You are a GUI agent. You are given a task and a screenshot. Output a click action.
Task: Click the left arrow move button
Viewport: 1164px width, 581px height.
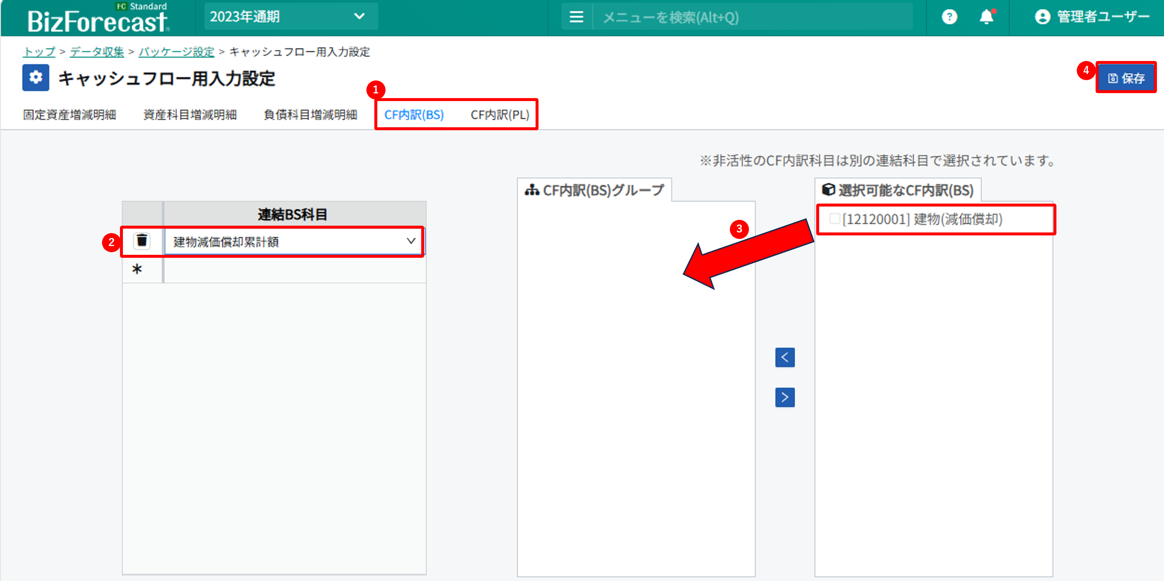tap(784, 357)
